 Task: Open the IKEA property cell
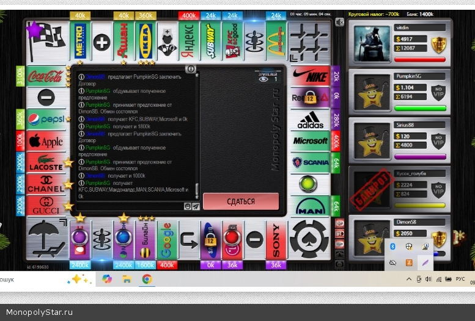coord(145,41)
